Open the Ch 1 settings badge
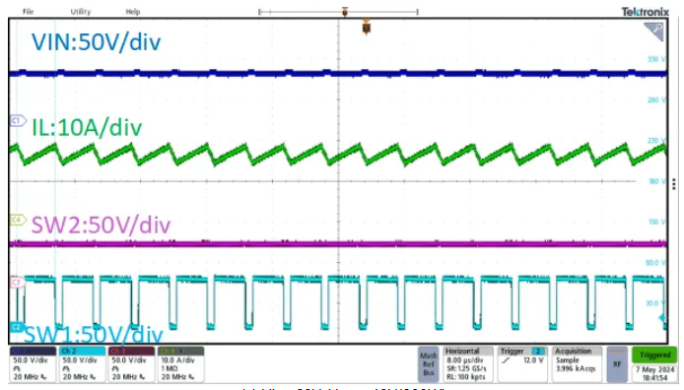This screenshot has height=390, width=684. [33, 364]
